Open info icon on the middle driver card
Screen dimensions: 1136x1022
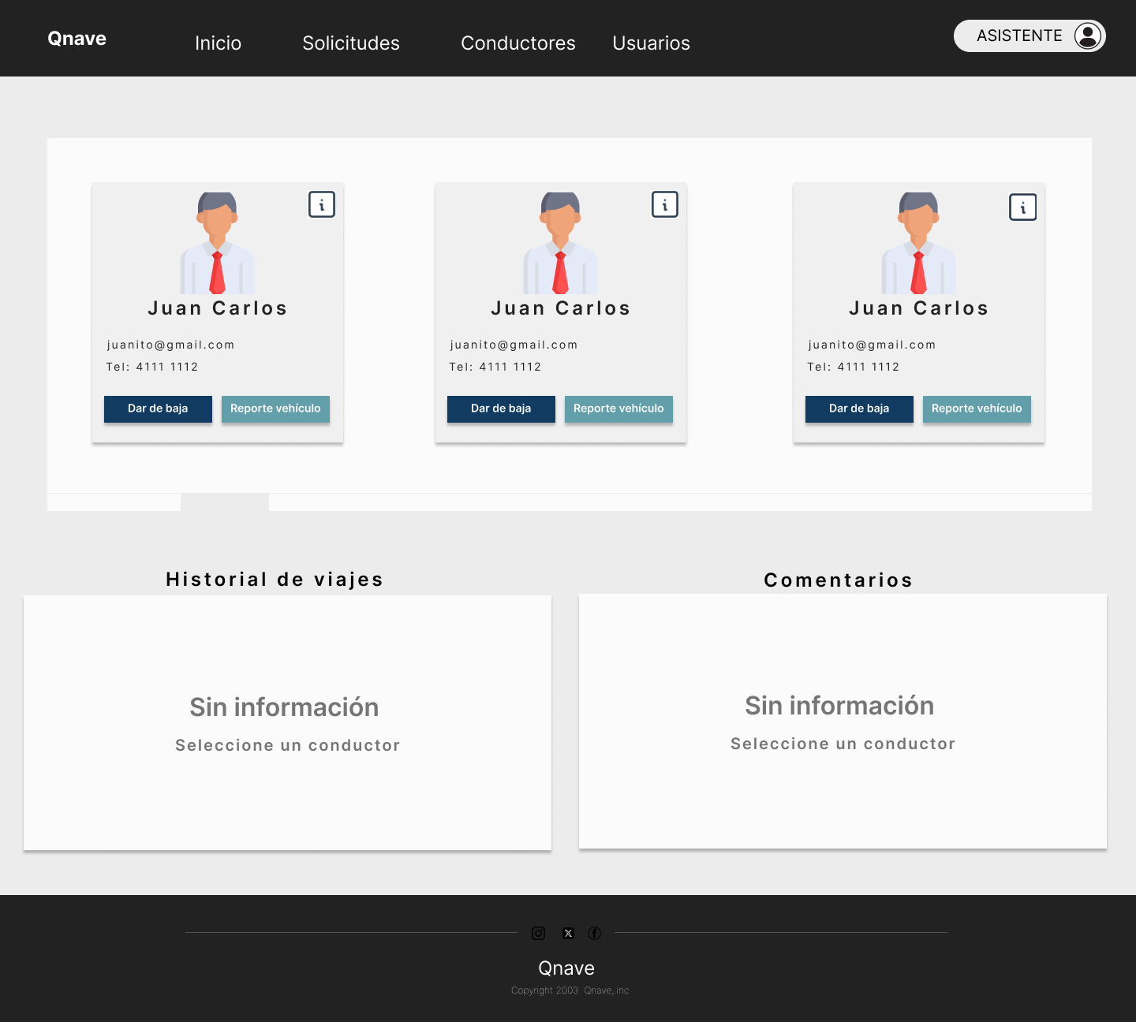[x=664, y=205]
